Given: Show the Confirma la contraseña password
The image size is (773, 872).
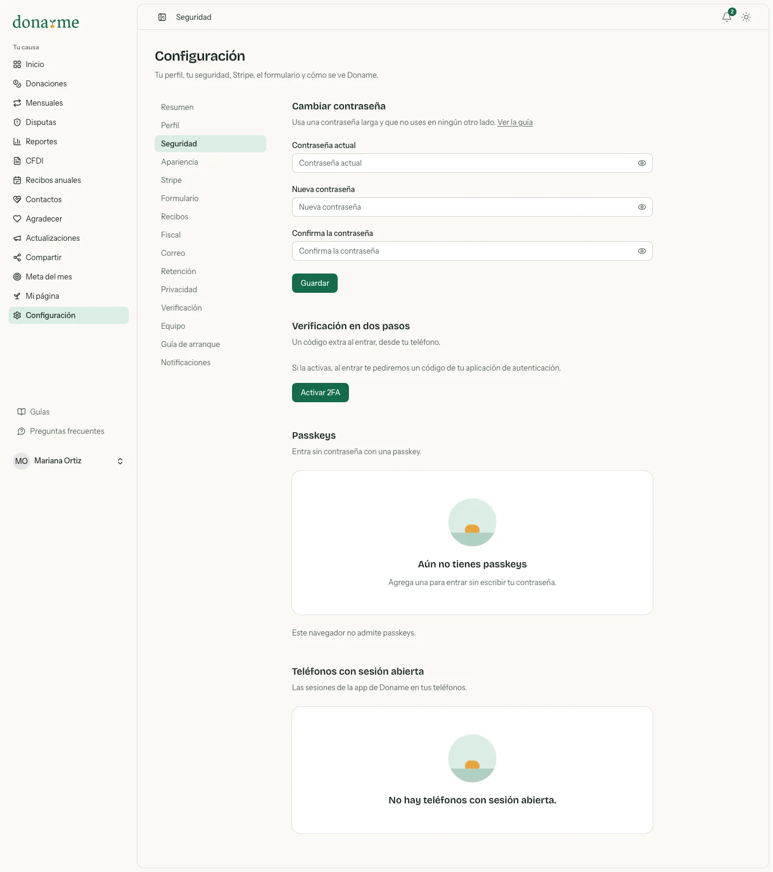Looking at the screenshot, I should pos(641,251).
